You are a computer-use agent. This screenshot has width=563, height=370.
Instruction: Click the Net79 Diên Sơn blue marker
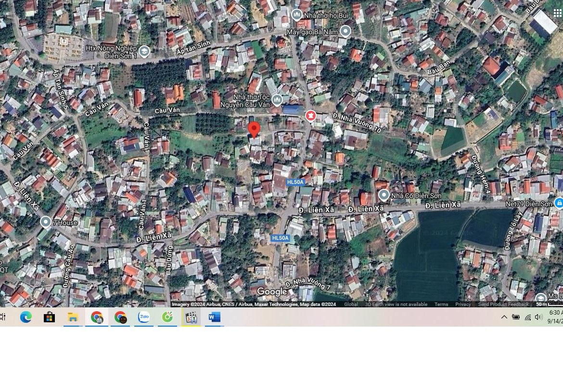(x=558, y=203)
